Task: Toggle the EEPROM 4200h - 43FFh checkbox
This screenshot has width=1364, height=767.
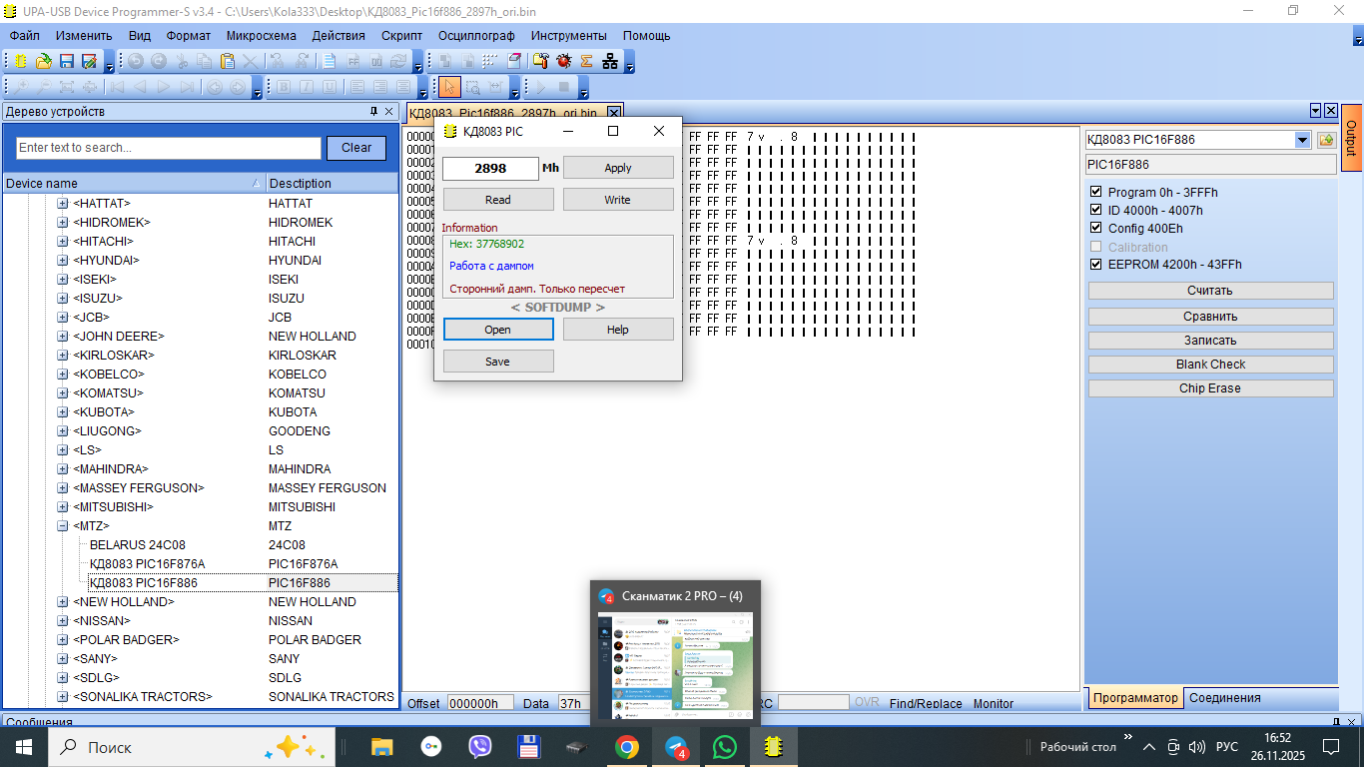Action: tap(1096, 265)
